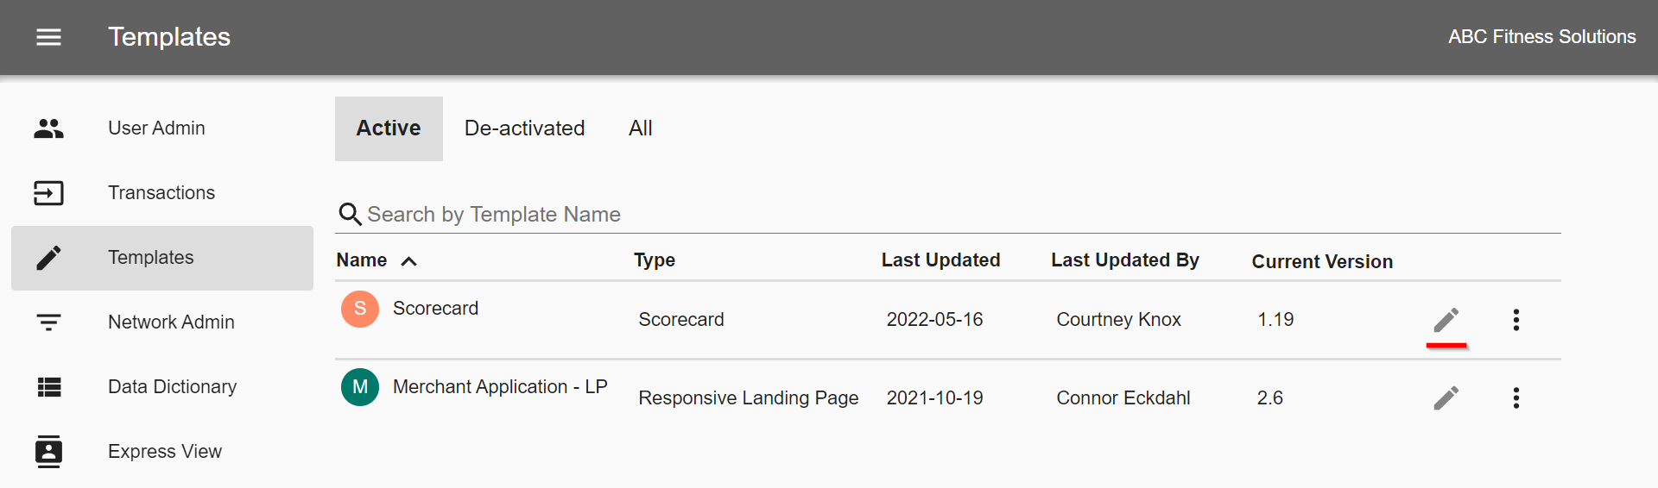Click the green M avatar for Merchant Application

360,387
